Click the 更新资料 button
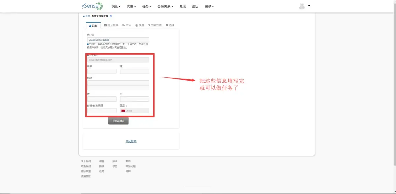The height and width of the screenshot is (194, 396). tap(118, 121)
